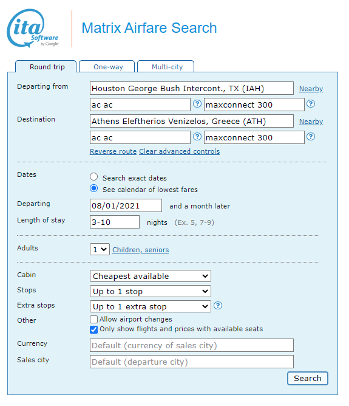349x406 pixels.
Task: Uncheck Only show flights with available seats
Action: [94, 329]
